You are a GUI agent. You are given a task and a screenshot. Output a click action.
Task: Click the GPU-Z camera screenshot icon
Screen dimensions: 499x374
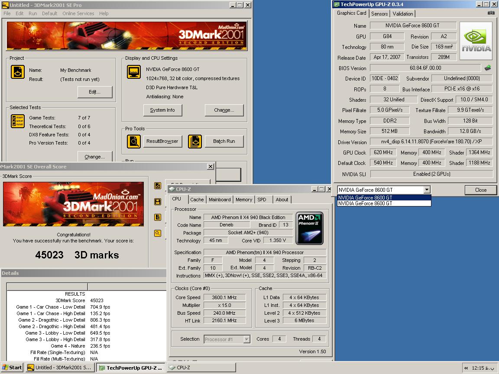[x=491, y=13]
